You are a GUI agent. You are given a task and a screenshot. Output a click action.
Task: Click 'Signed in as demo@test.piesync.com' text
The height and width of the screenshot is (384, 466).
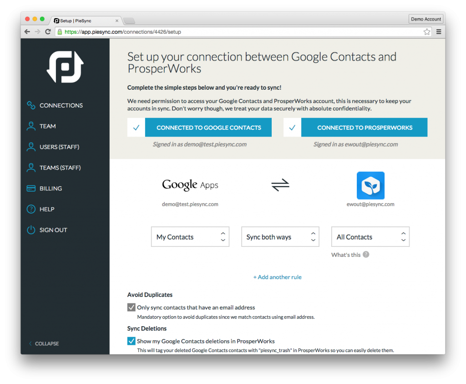199,144
